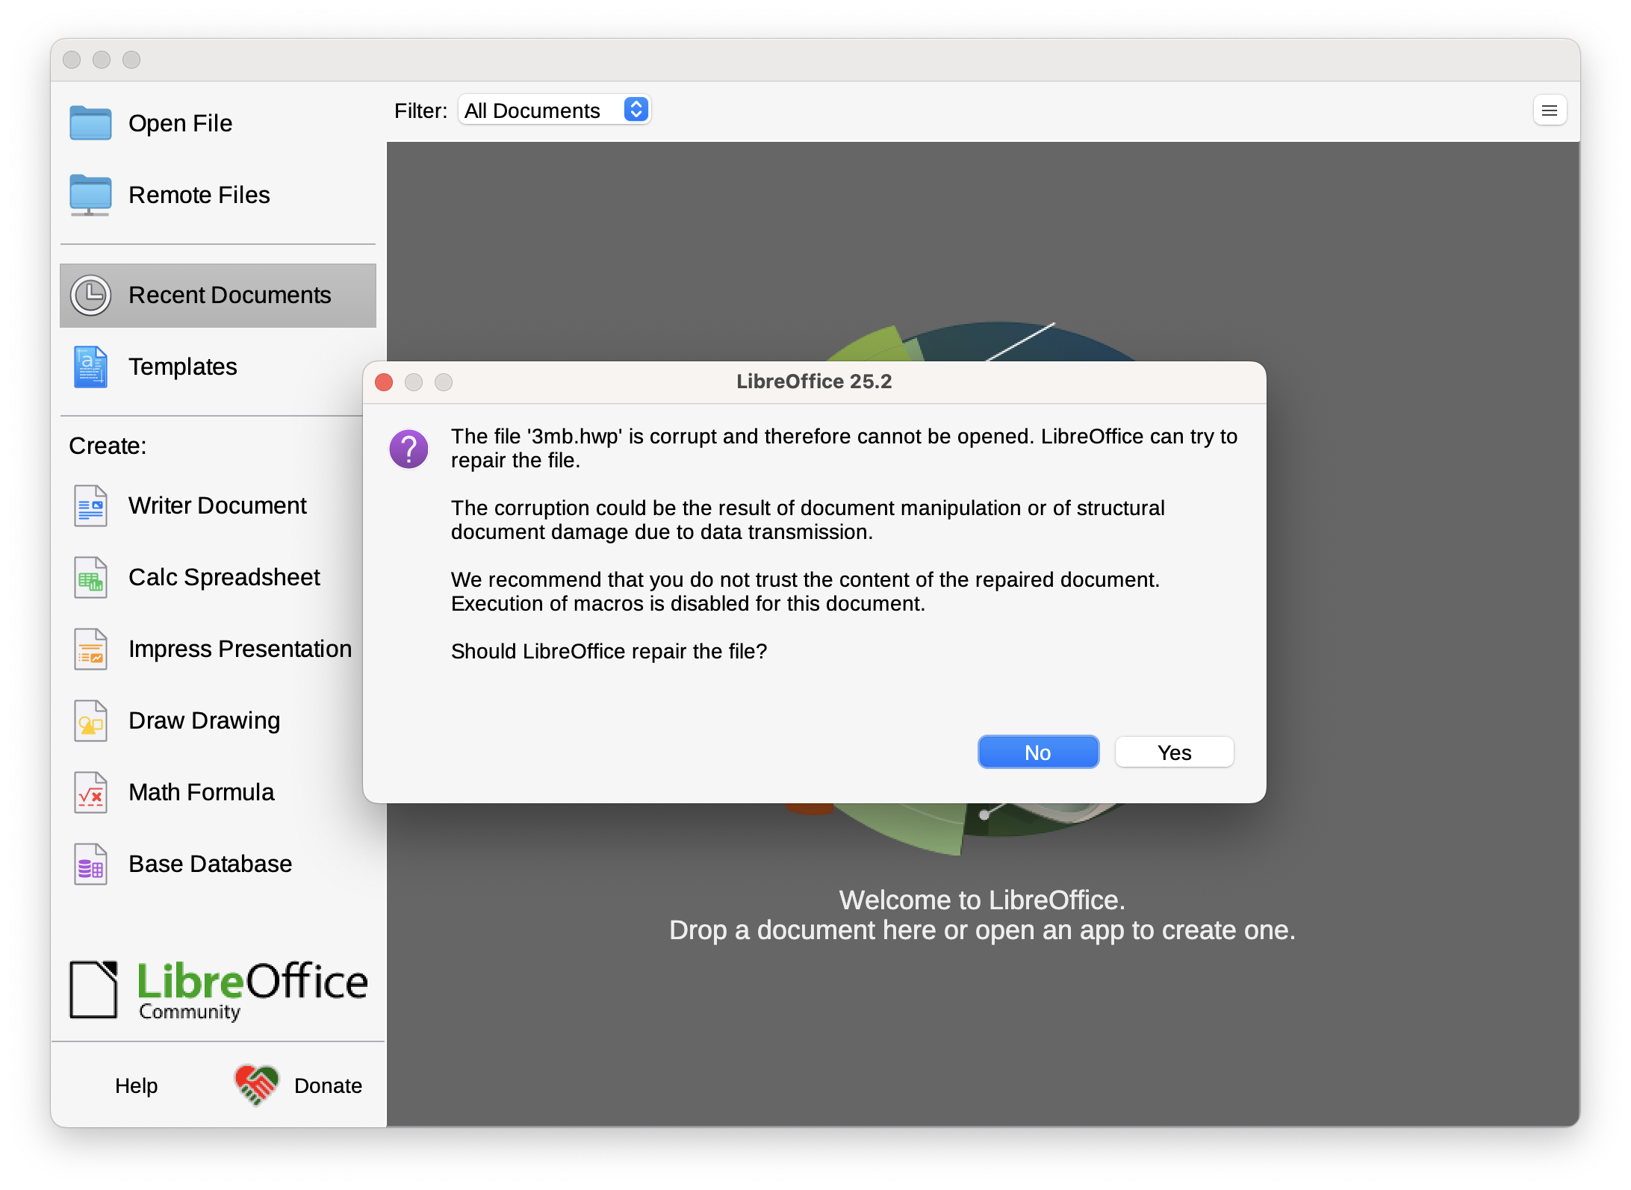The width and height of the screenshot is (1631, 1190).
Task: Click the Remote Files network folder icon
Action: click(90, 195)
